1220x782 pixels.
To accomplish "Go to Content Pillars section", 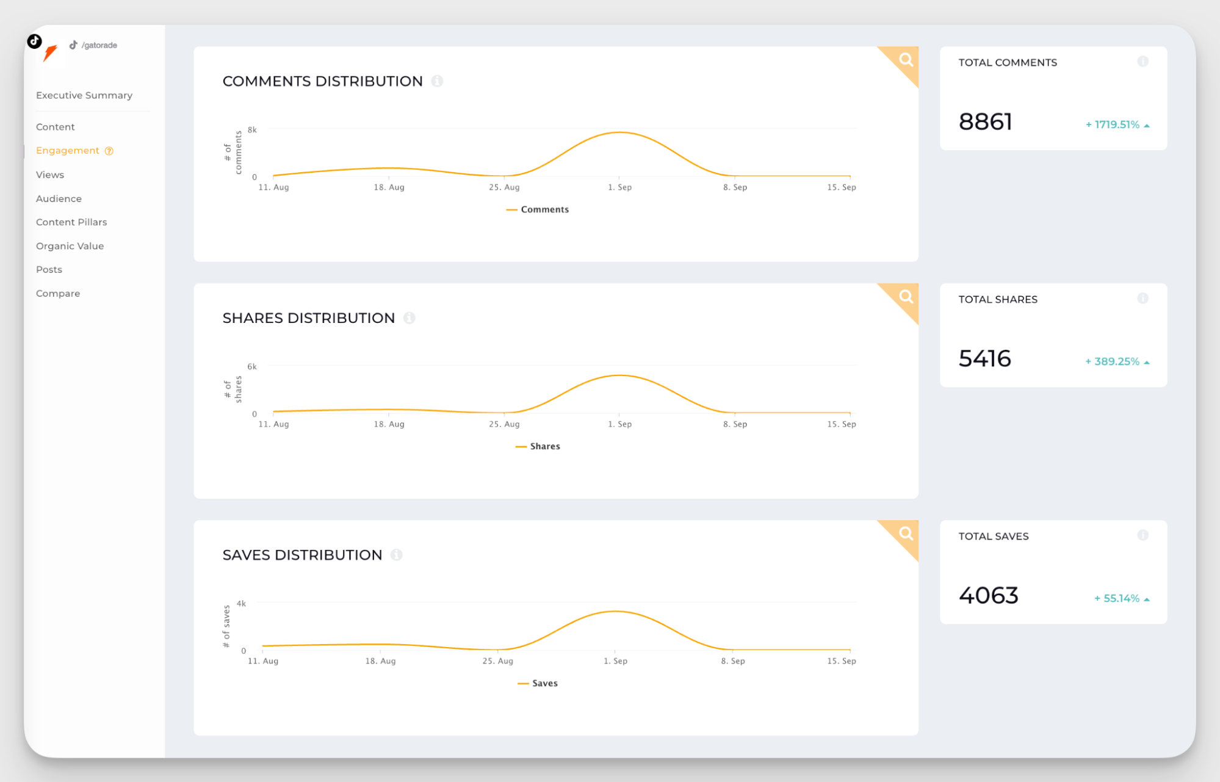I will coord(71,222).
